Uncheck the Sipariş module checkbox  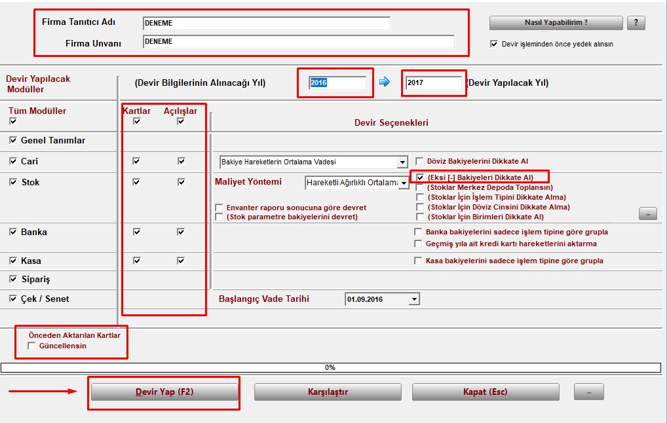(13, 279)
